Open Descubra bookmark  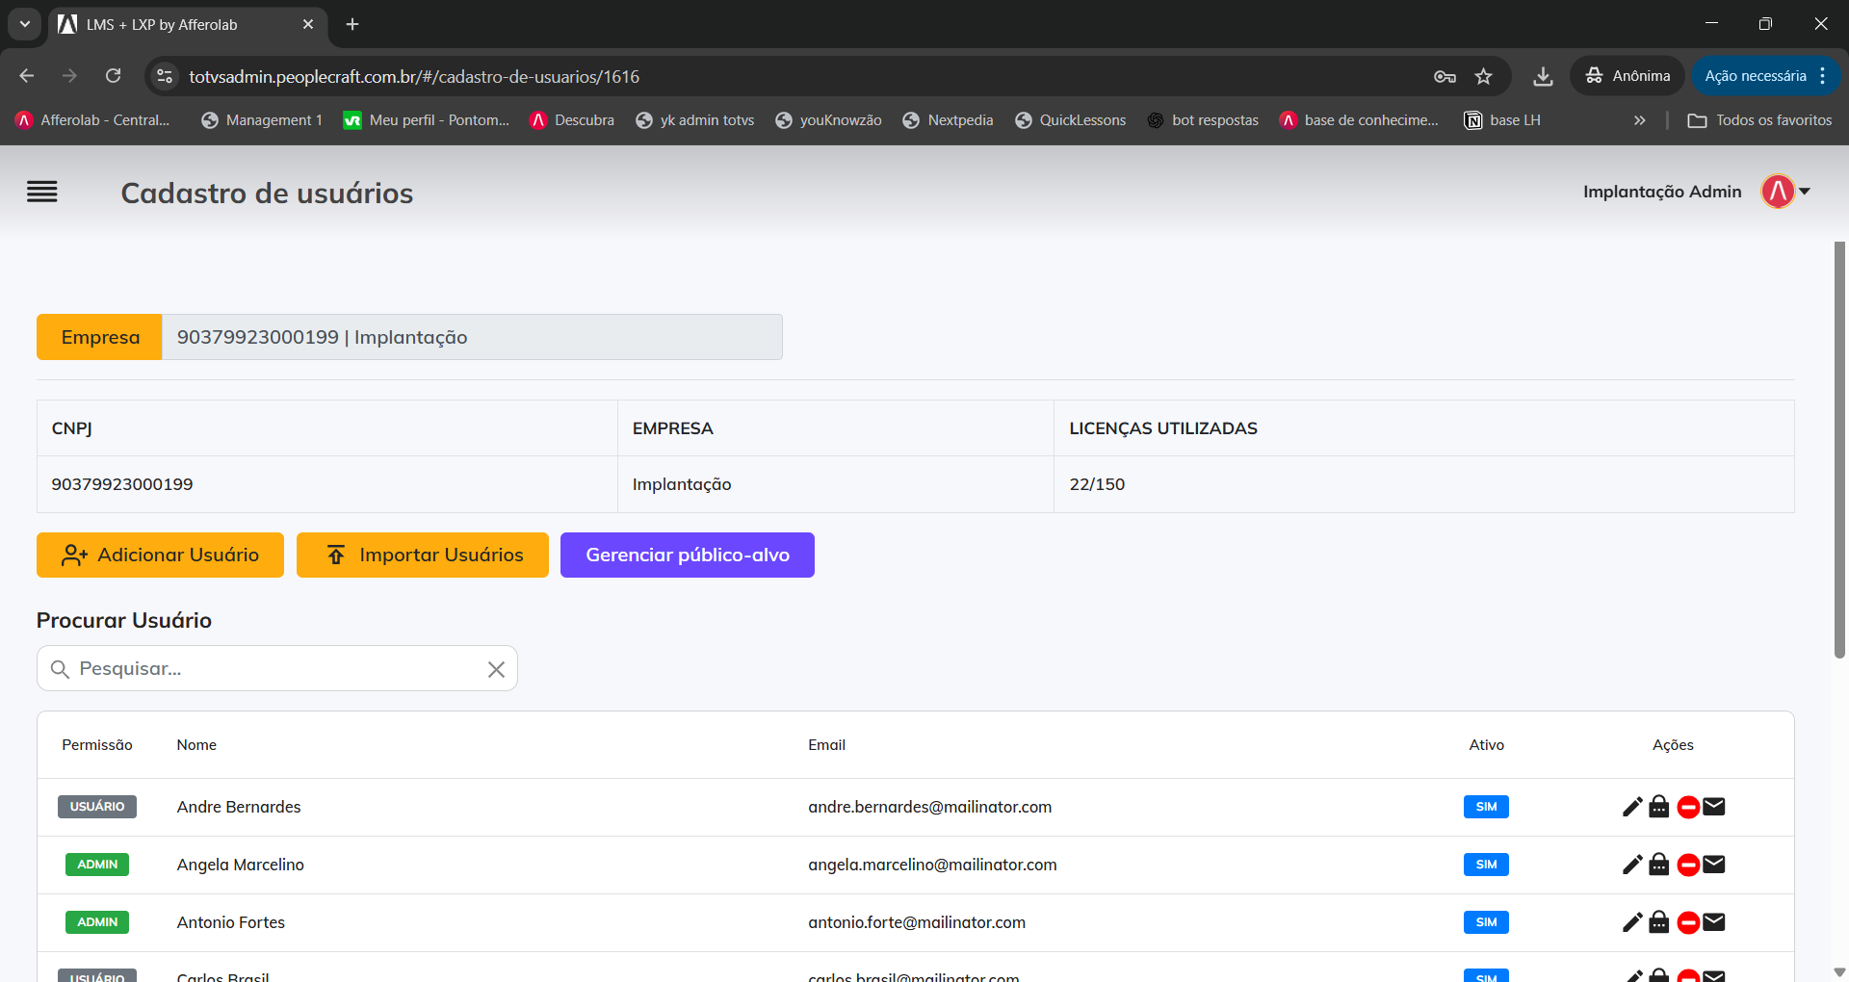pos(572,120)
